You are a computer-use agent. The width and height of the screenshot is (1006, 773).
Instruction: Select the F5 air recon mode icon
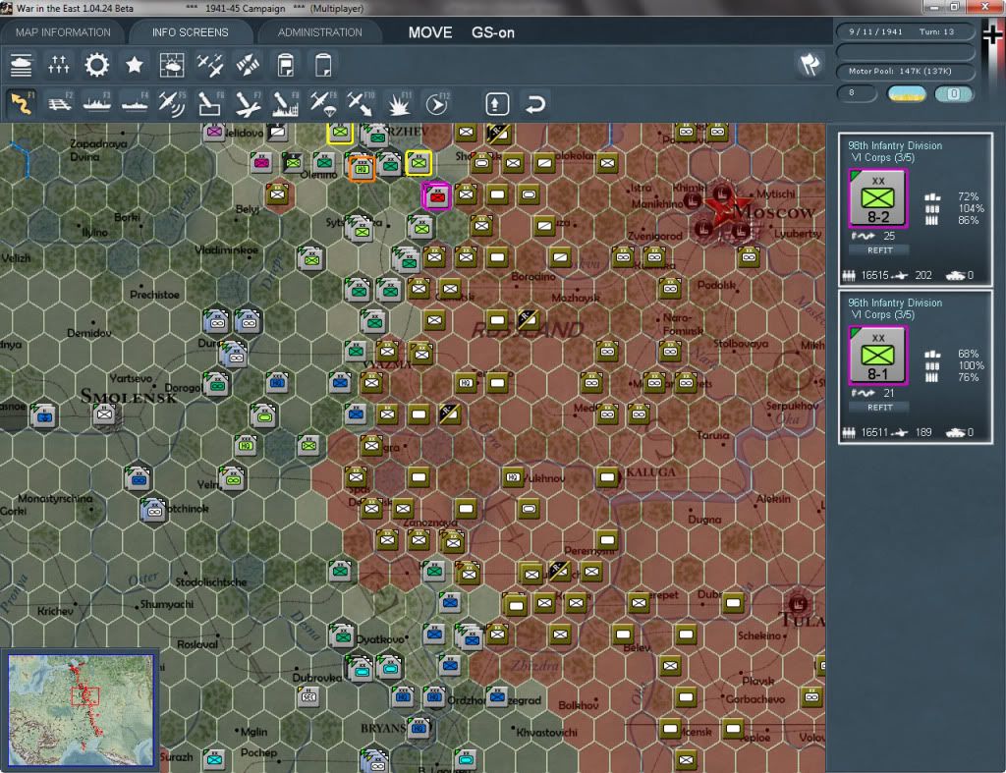tap(172, 103)
